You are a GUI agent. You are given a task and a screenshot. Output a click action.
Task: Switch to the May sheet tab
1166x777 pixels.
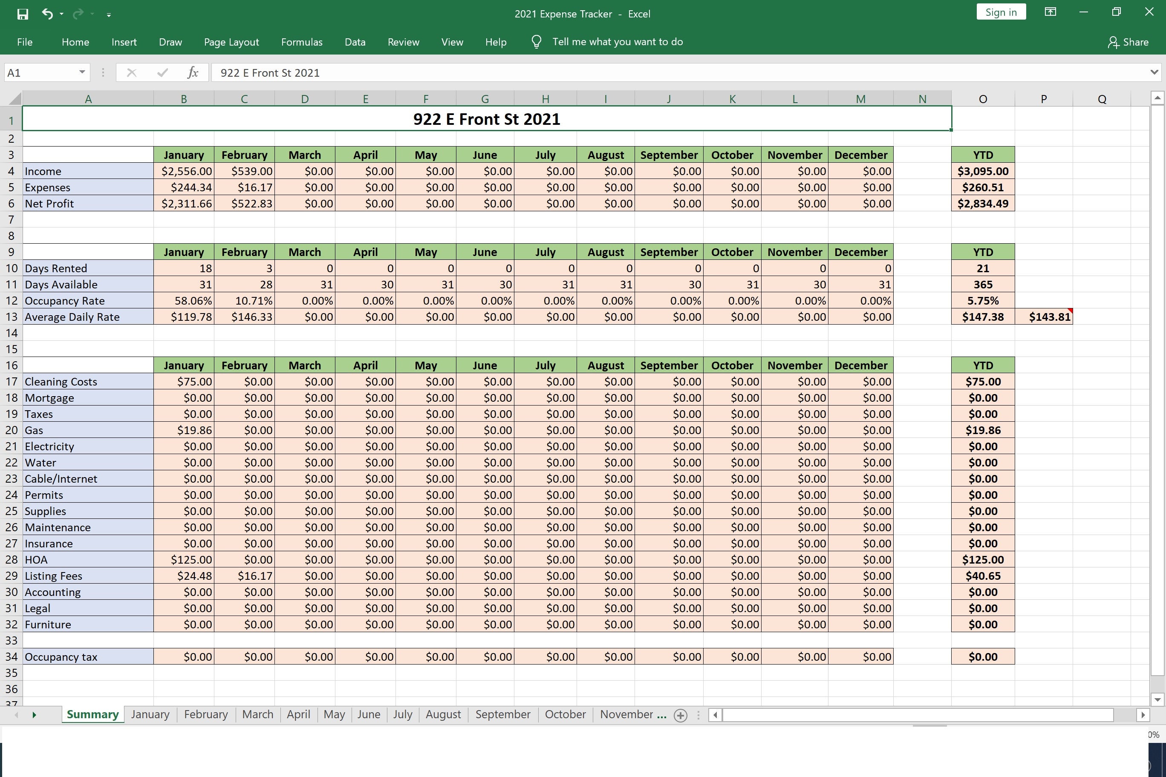point(334,714)
